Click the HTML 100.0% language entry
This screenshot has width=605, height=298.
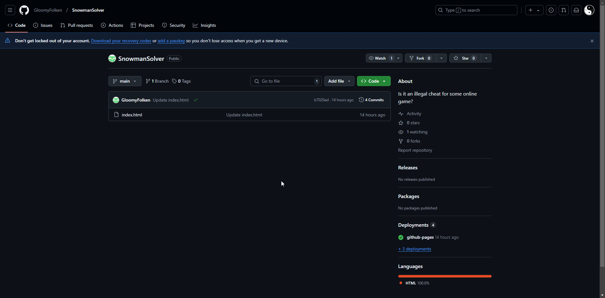[414, 283]
